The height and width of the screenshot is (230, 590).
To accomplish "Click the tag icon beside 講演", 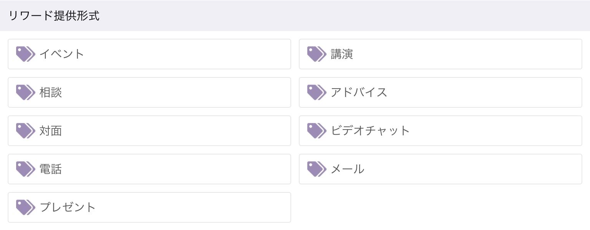I will tap(317, 54).
